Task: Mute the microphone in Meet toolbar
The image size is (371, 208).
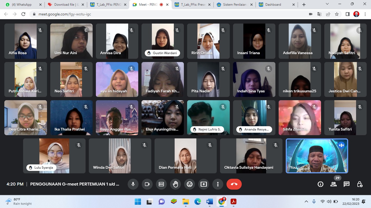Action: pos(133,184)
